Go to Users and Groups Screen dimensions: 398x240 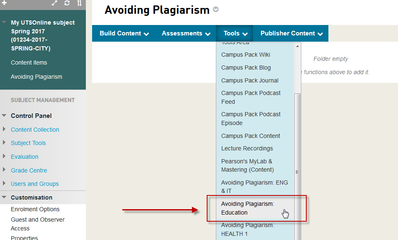[x=35, y=184]
